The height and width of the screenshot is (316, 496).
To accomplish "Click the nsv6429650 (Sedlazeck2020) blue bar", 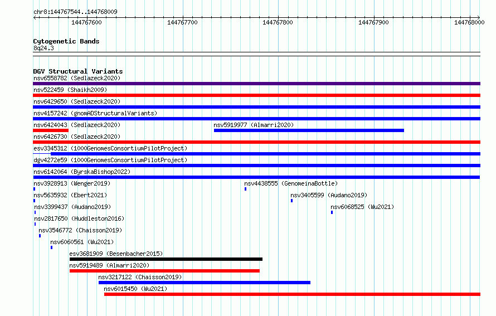I will (x=256, y=107).
